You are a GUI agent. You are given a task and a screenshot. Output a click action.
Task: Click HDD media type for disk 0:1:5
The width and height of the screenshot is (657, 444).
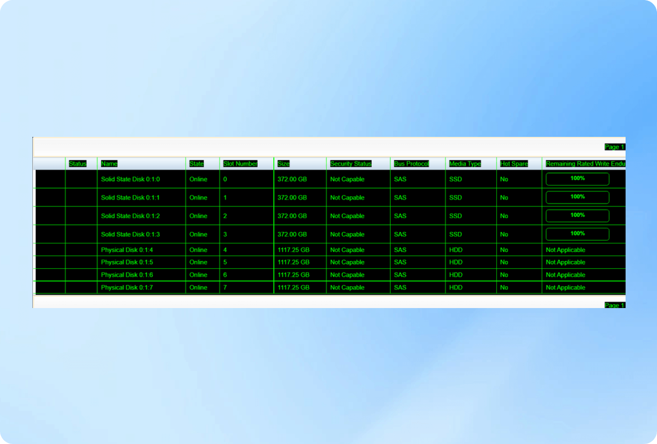[x=456, y=262]
